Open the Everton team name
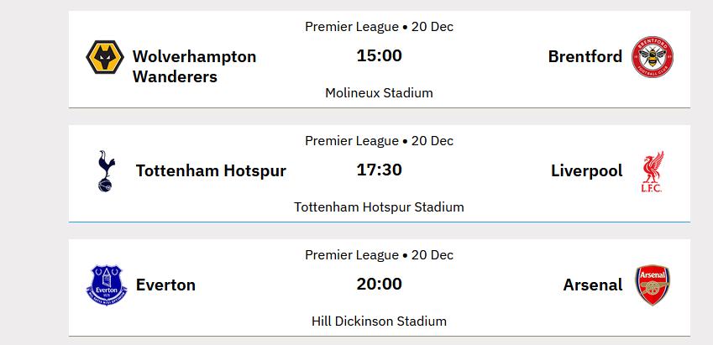The image size is (713, 345). point(165,285)
